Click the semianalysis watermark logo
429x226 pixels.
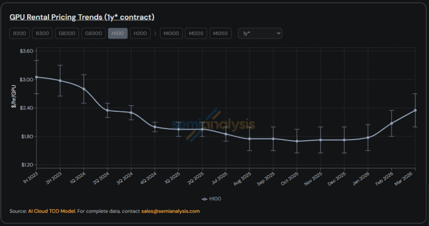(214, 125)
